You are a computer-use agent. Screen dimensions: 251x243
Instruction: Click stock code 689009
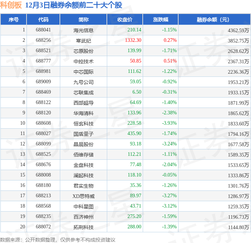coord(43,82)
